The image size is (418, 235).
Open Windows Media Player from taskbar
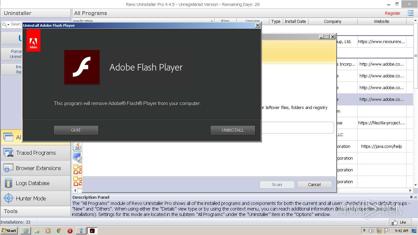[48, 231]
